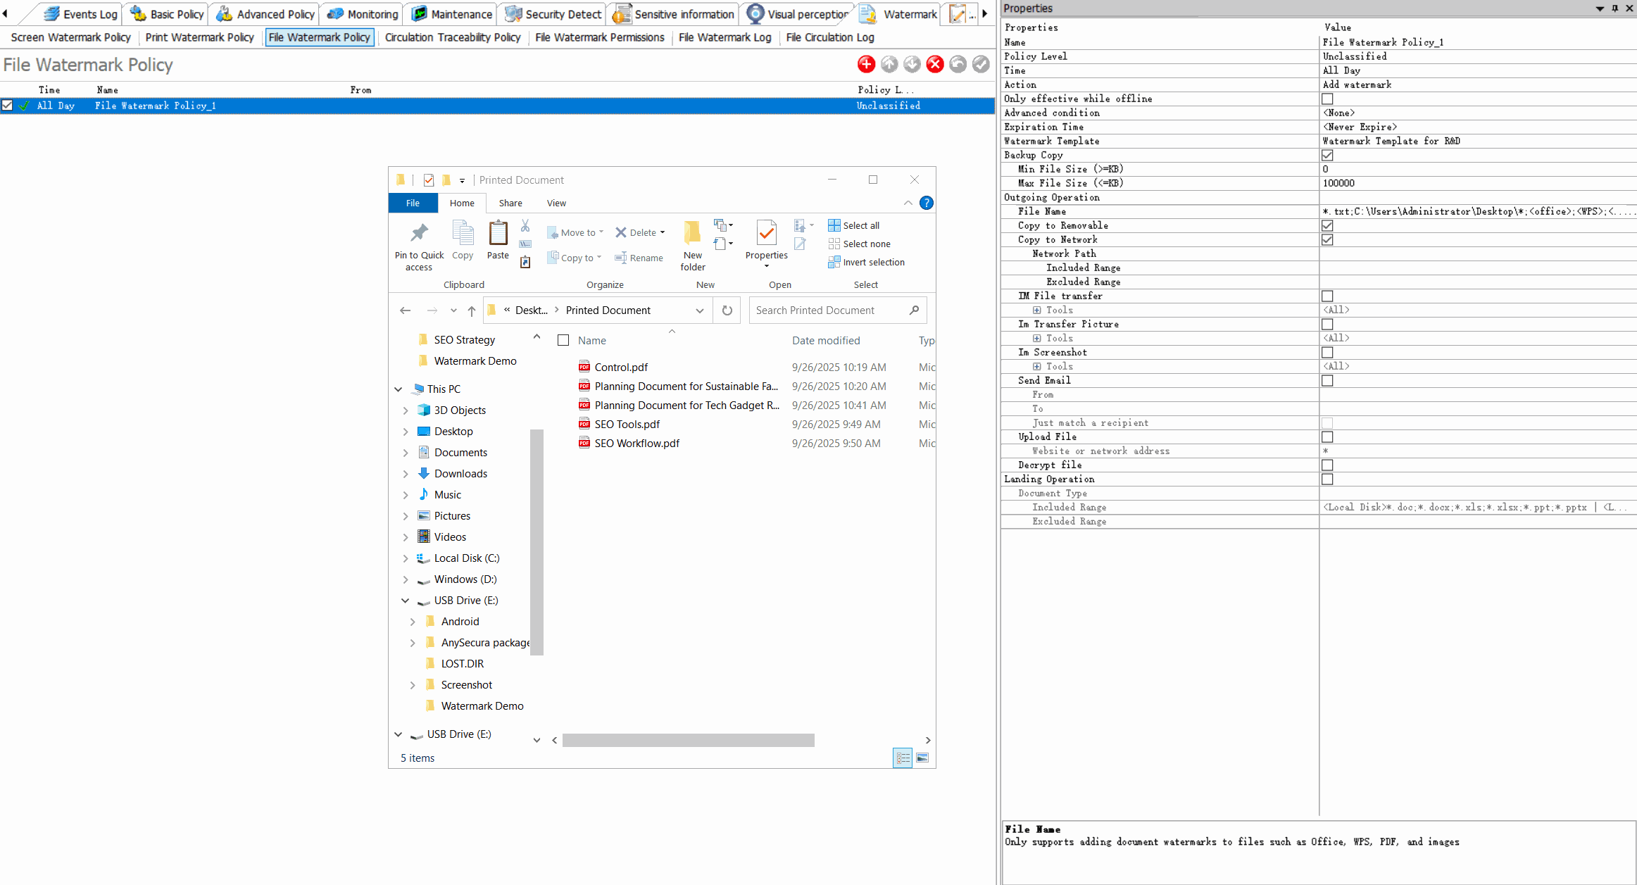This screenshot has height=885, width=1637.
Task: Open the View ribbon tab in Explorer
Action: 556,203
